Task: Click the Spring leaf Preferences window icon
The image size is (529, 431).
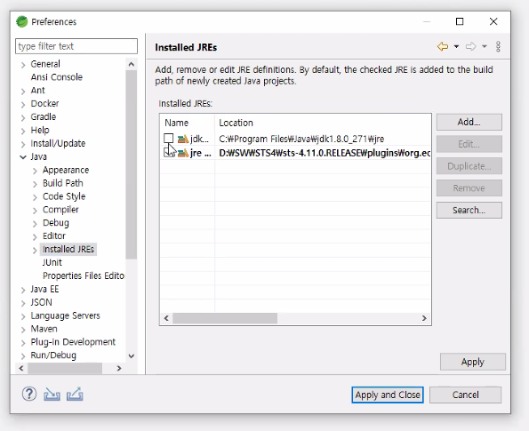Action: [22, 21]
